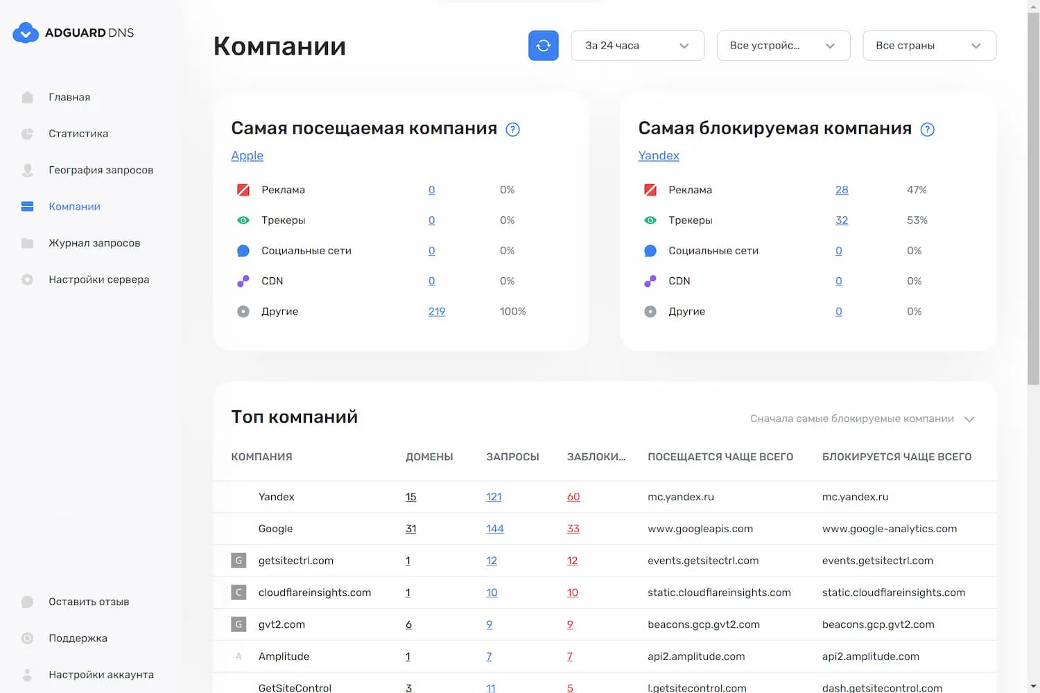This screenshot has height=693, width=1040.
Task: Click the Трекеры eye icon in Yandex card
Action: [x=650, y=220]
